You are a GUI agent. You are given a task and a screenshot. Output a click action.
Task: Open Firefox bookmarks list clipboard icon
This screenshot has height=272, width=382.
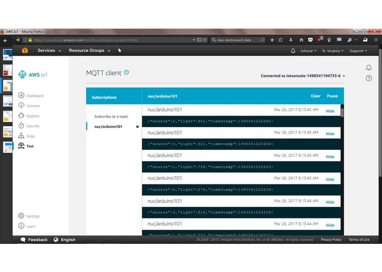[x=281, y=40]
